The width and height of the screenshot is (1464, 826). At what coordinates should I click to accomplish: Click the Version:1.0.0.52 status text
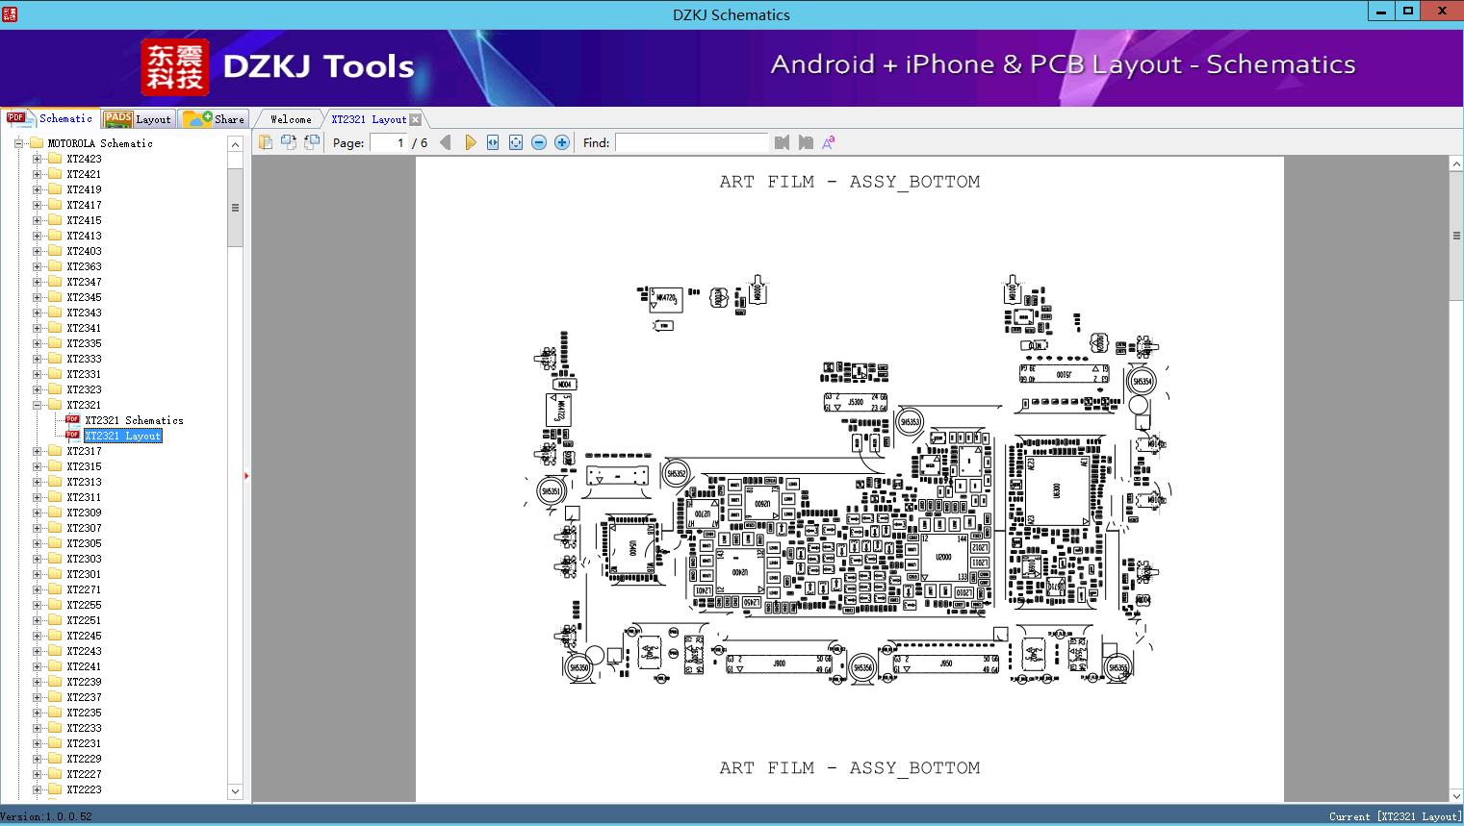pyautogui.click(x=46, y=816)
